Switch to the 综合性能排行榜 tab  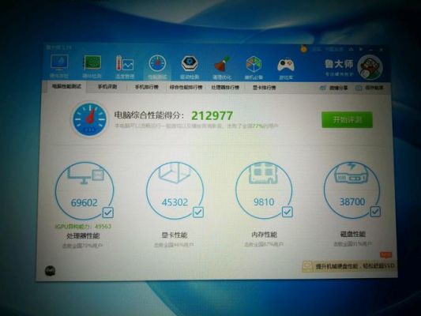point(186,87)
